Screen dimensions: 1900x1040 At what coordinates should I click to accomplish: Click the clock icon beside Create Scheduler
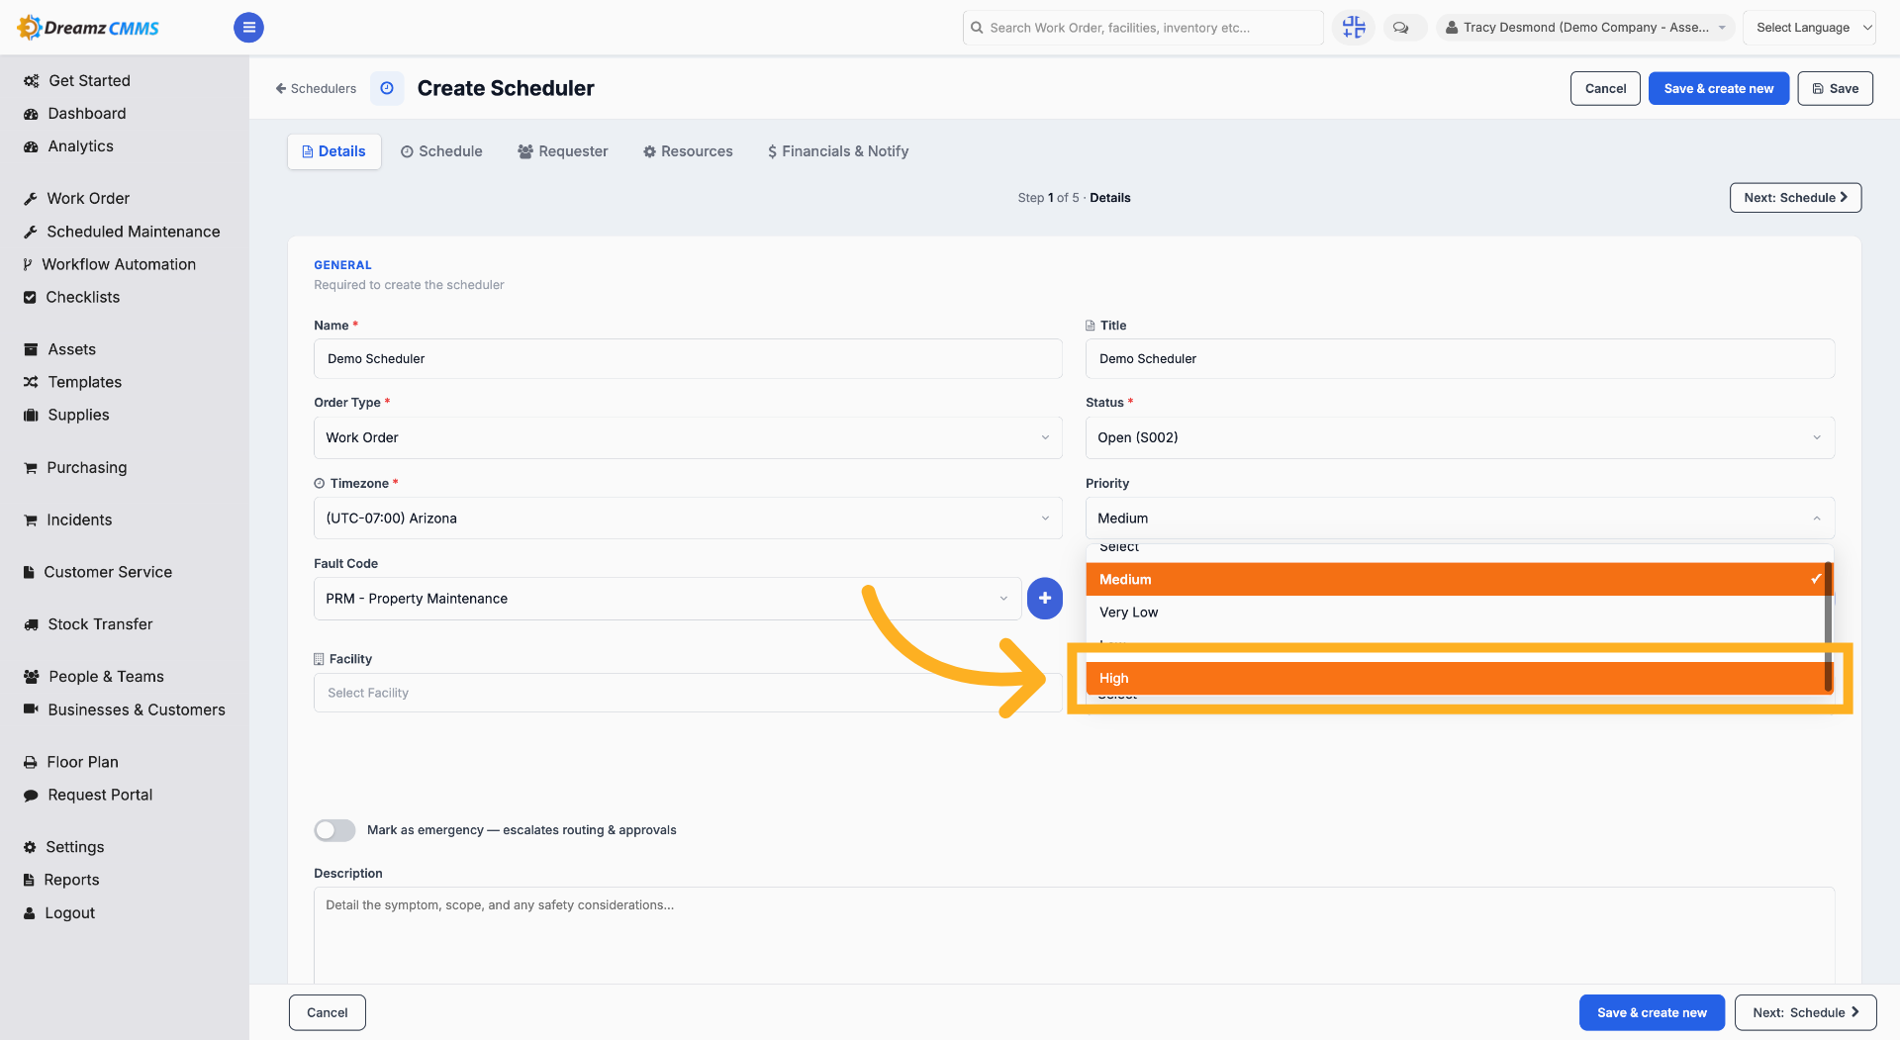(x=387, y=88)
